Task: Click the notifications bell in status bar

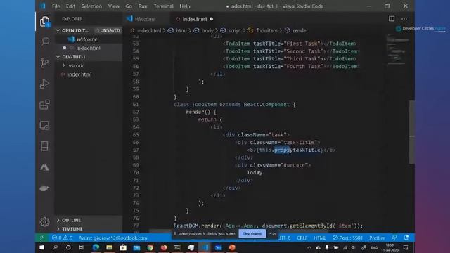Action: pos(406,238)
